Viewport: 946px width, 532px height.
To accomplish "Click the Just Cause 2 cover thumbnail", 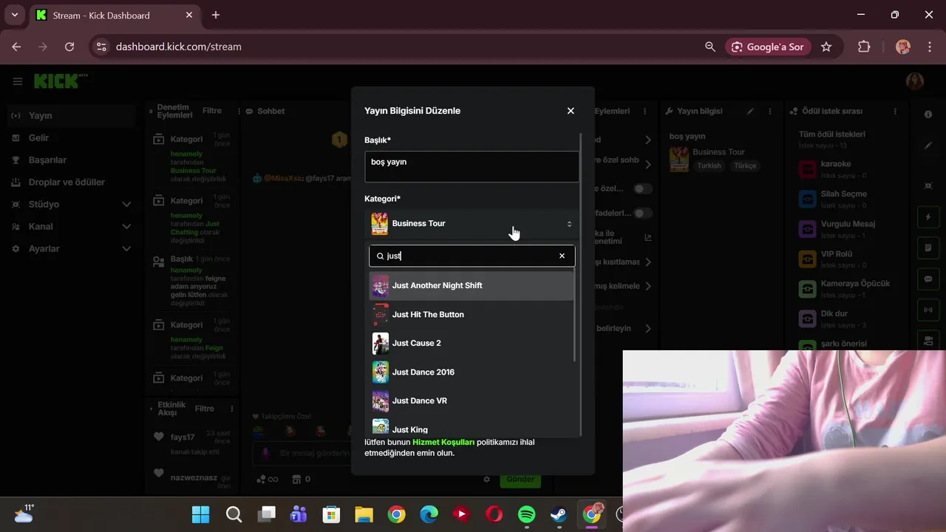I will coord(381,344).
